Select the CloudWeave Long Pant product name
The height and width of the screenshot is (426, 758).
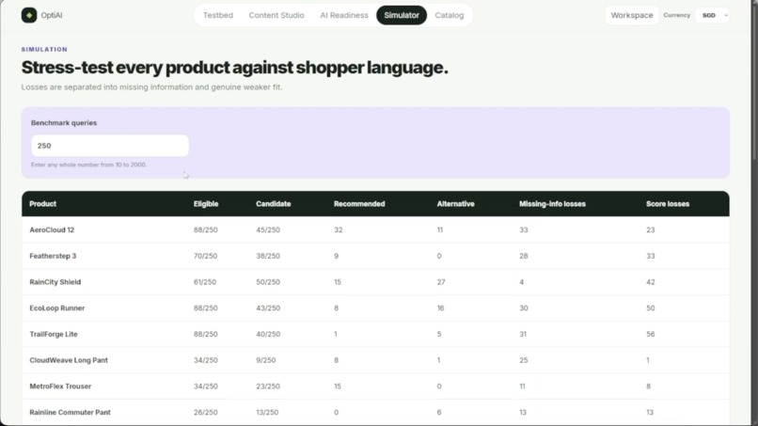(x=69, y=360)
